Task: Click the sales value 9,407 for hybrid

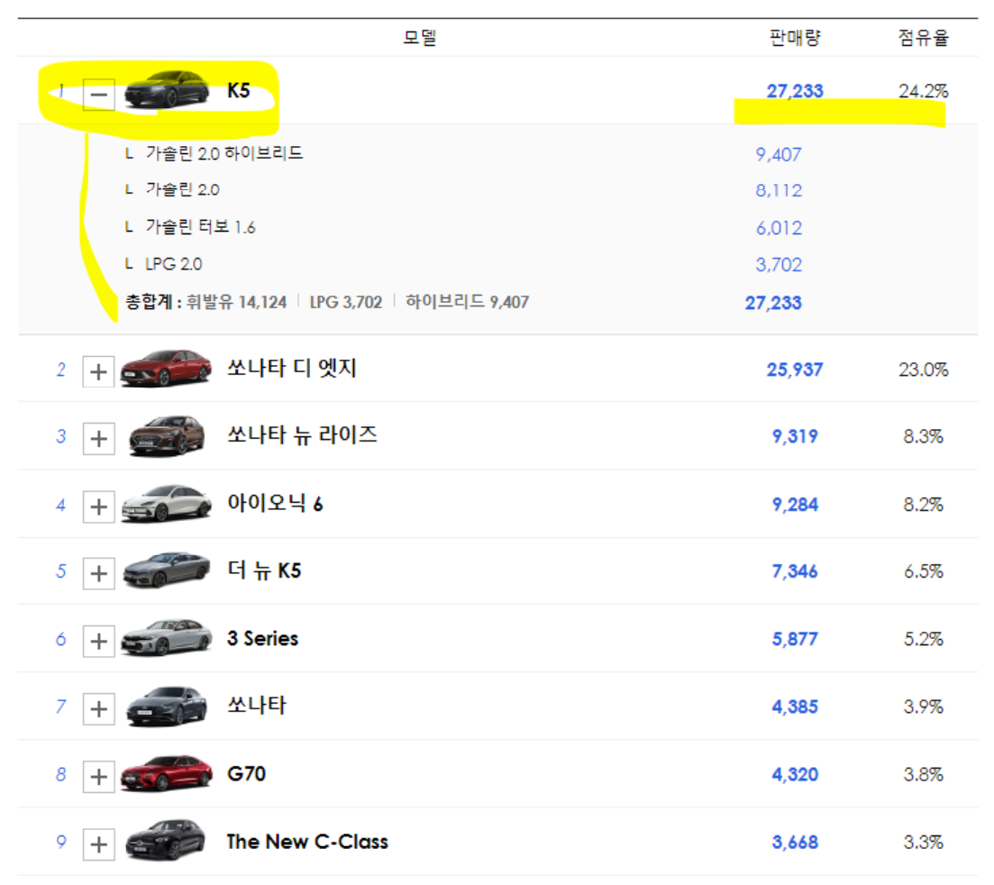Action: 779,155
